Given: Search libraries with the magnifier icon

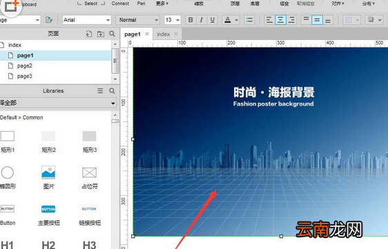Looking at the screenshot, I should point(112,91).
